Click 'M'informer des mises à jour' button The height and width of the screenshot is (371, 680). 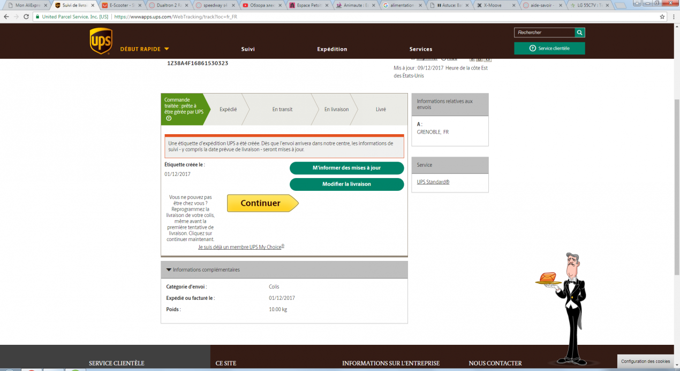[346, 168]
